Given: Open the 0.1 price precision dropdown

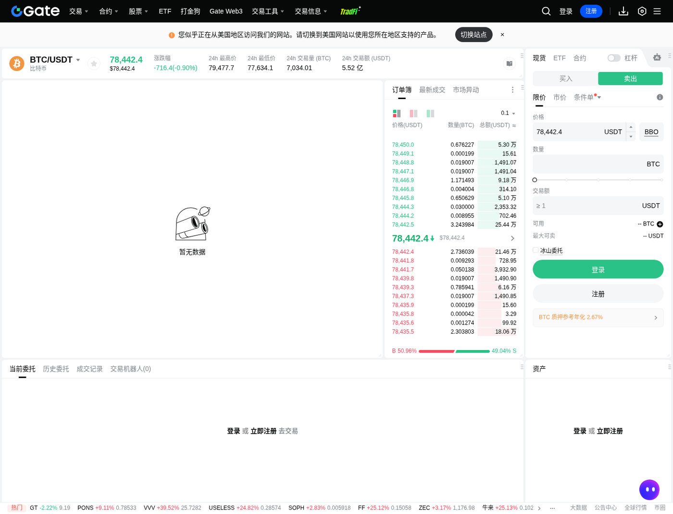Looking at the screenshot, I should tap(508, 113).
